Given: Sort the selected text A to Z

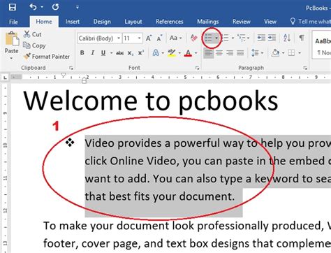Looking at the screenshot, I should [x=287, y=38].
